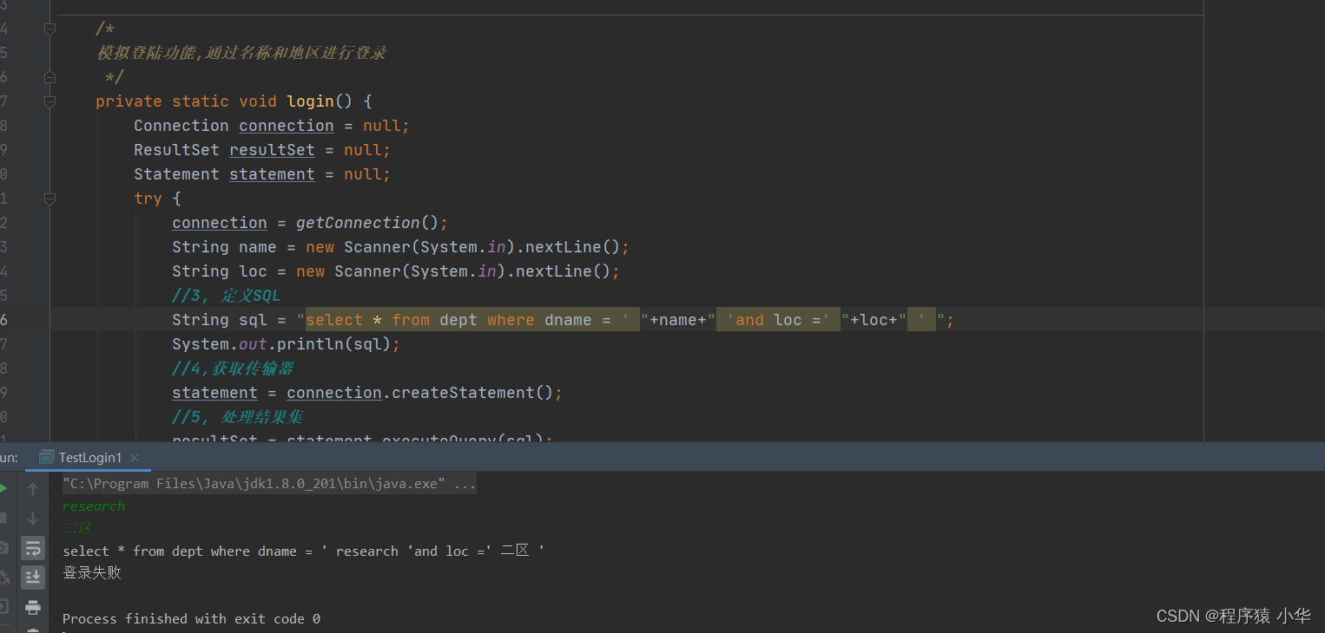The height and width of the screenshot is (633, 1325).
Task: Collapse the login() method fold marker
Action: (x=49, y=101)
